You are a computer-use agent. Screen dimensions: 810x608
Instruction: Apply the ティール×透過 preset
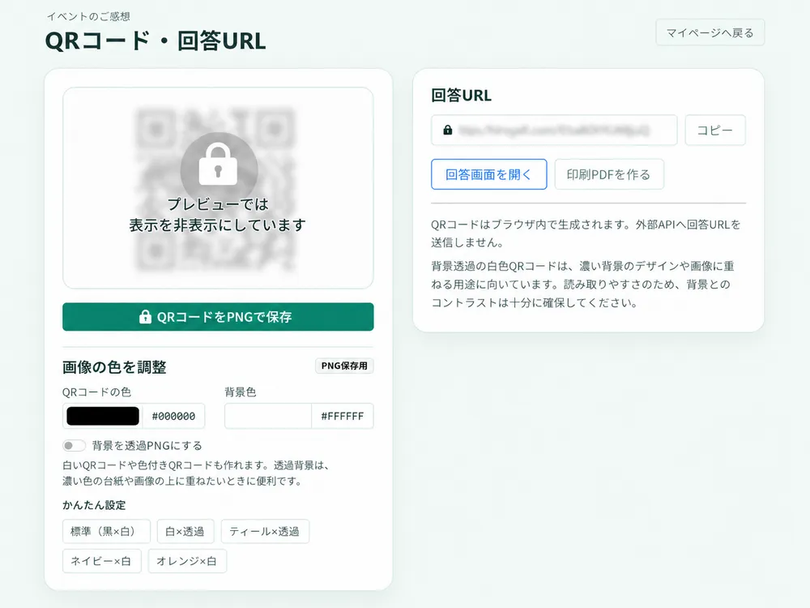point(265,532)
